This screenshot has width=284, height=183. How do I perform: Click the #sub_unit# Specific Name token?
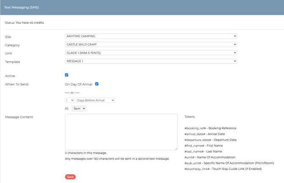click(229, 163)
